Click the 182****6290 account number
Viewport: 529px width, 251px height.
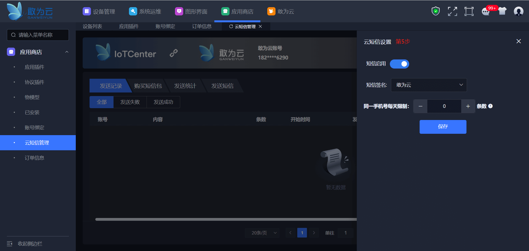(273, 58)
